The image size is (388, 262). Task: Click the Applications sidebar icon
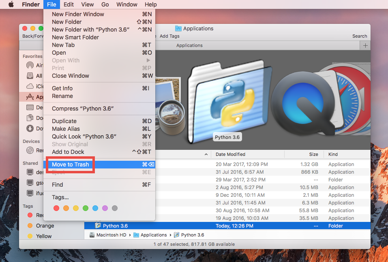[30, 97]
